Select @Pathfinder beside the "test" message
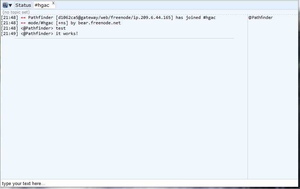 38,28
